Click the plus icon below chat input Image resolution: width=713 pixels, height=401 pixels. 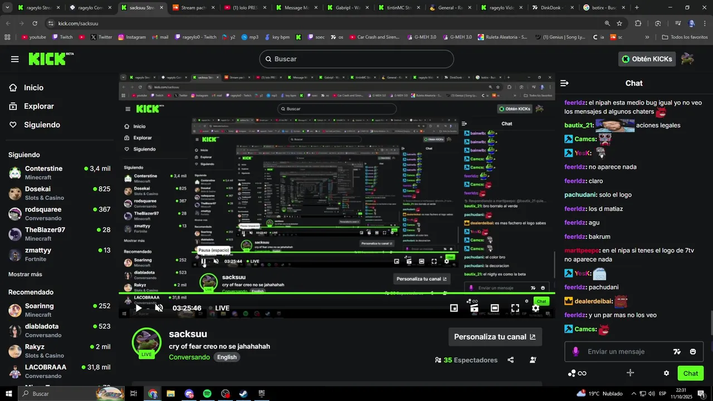630,373
